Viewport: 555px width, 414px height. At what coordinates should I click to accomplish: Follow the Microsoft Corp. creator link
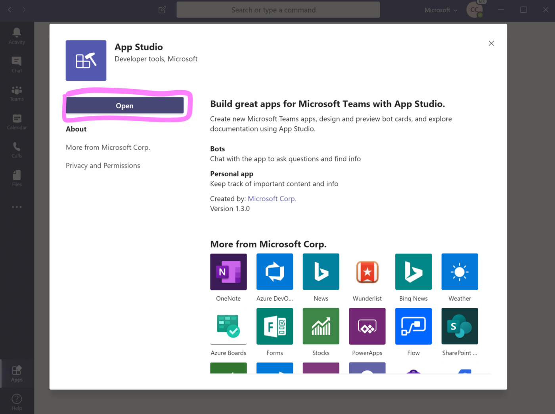272,198
